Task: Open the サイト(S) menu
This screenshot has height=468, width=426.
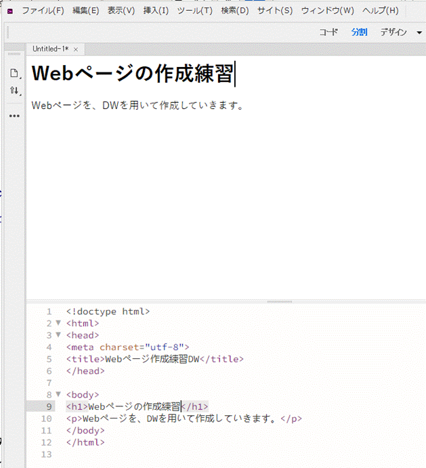Action: [x=275, y=11]
